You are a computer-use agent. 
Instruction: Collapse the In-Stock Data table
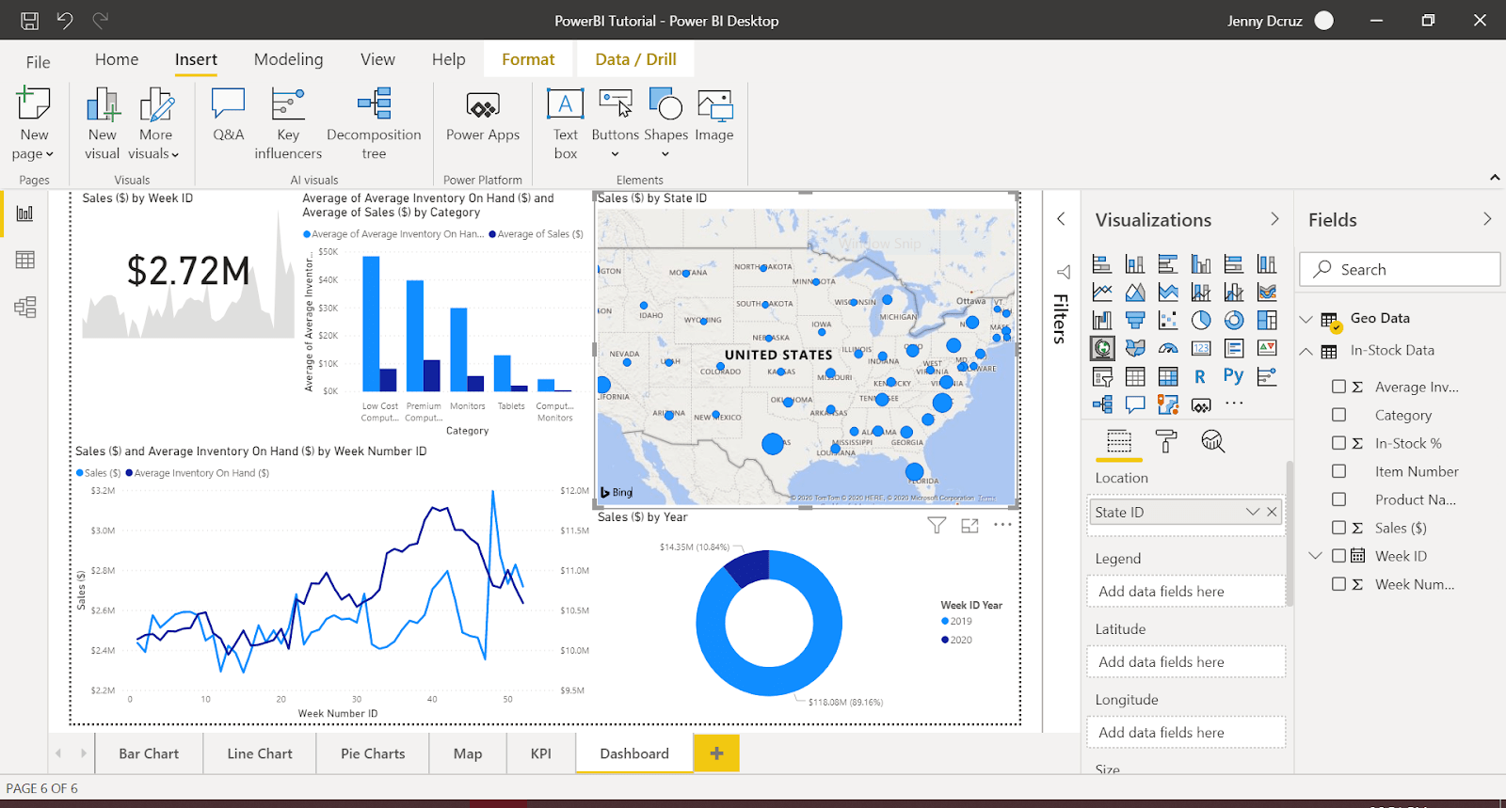point(1306,351)
